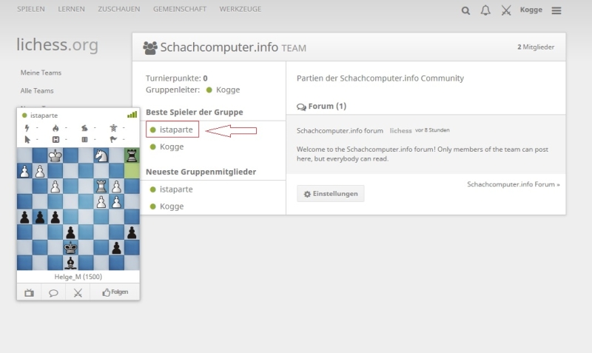The height and width of the screenshot is (353, 592).
Task: Click the Schachcomputer.info TEAM title
Action: tap(233, 47)
